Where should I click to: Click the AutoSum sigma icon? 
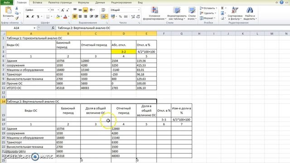click(222, 8)
